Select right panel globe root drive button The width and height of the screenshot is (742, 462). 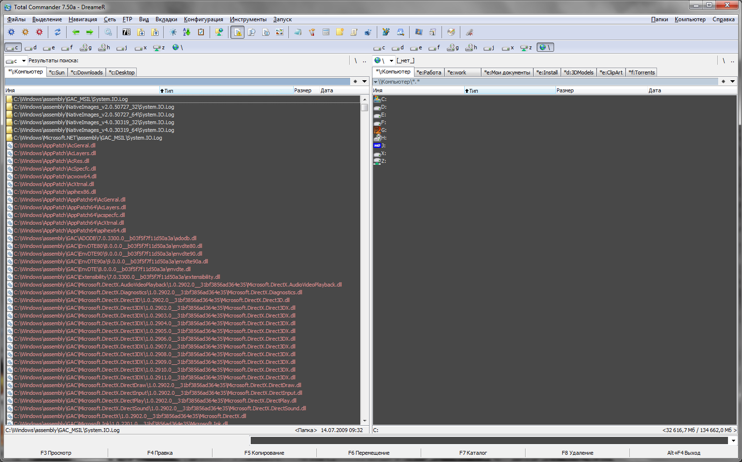pyautogui.click(x=545, y=47)
